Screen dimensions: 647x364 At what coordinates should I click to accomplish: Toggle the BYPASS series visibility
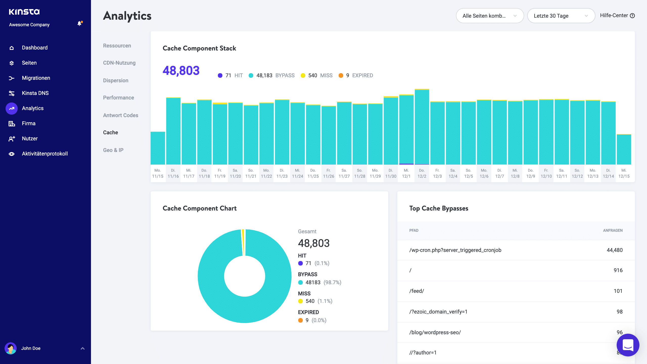[x=272, y=75]
